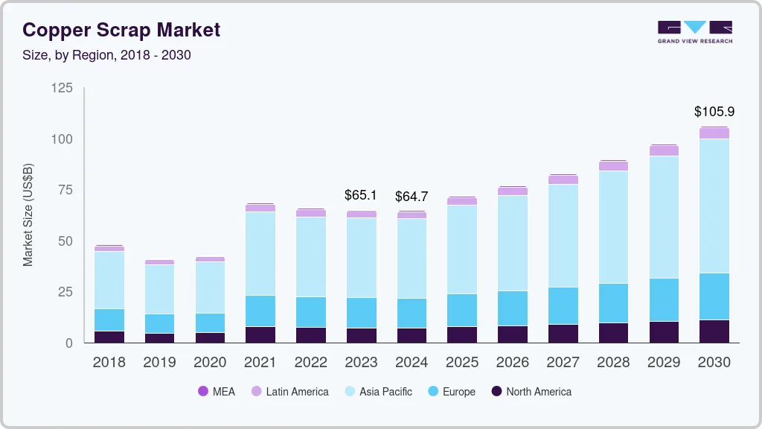Click the $105.9 value label

tap(714, 112)
